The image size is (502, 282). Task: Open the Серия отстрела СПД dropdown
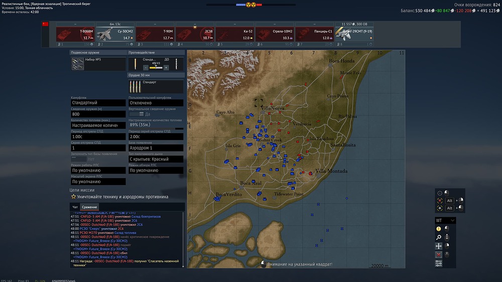[x=98, y=148]
